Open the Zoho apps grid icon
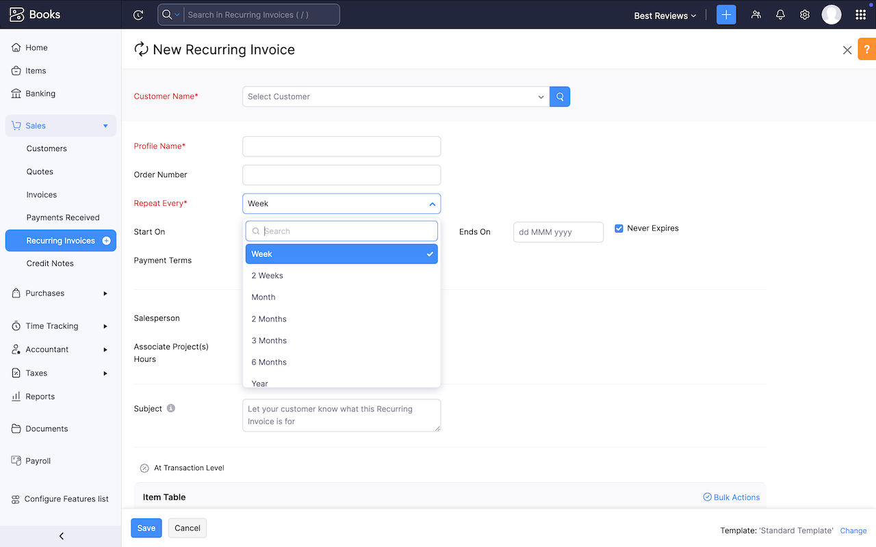Image resolution: width=876 pixels, height=547 pixels. 860,14
